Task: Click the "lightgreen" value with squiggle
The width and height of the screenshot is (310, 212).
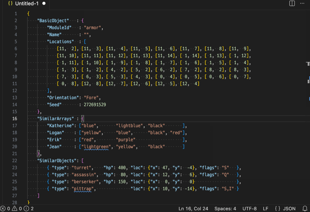Action: tap(96, 147)
